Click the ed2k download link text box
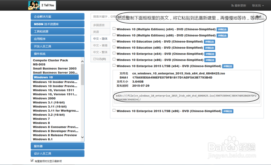 point(187,98)
